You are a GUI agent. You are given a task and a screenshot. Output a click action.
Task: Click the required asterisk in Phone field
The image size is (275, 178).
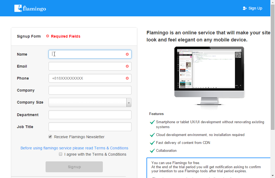pos(127,78)
